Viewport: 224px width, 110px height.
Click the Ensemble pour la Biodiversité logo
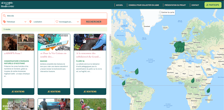tap(7, 5)
